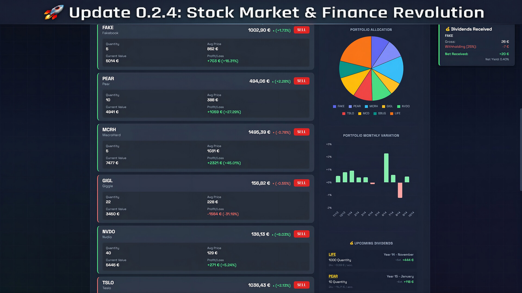Click the "3450 €" current value
This screenshot has width=522, height=293.
pyautogui.click(x=113, y=214)
